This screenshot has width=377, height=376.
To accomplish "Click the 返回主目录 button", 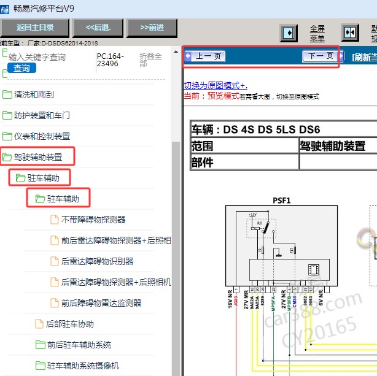I will tap(35, 28).
